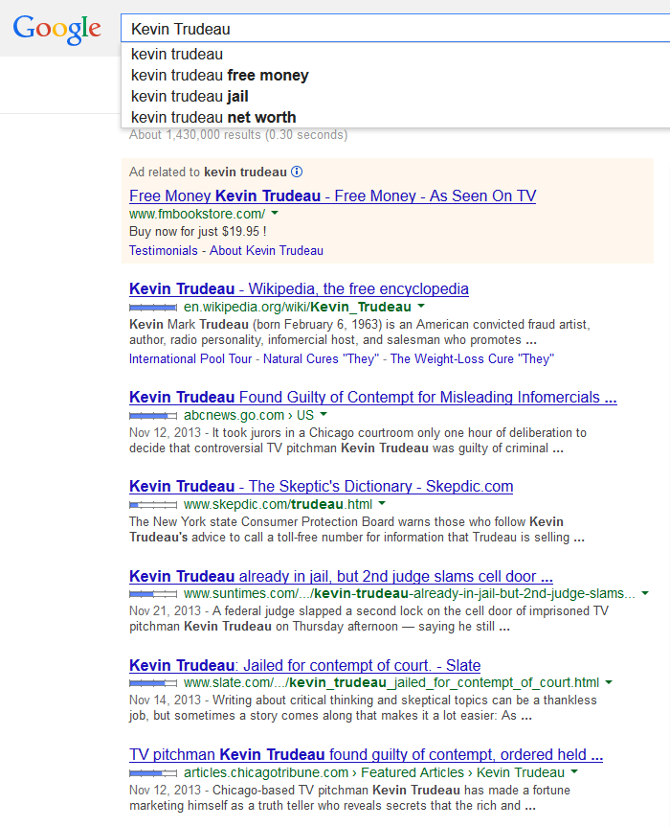Expand dropdown arrow next to abcnews.go.com
The image size is (670, 827).
[324, 414]
